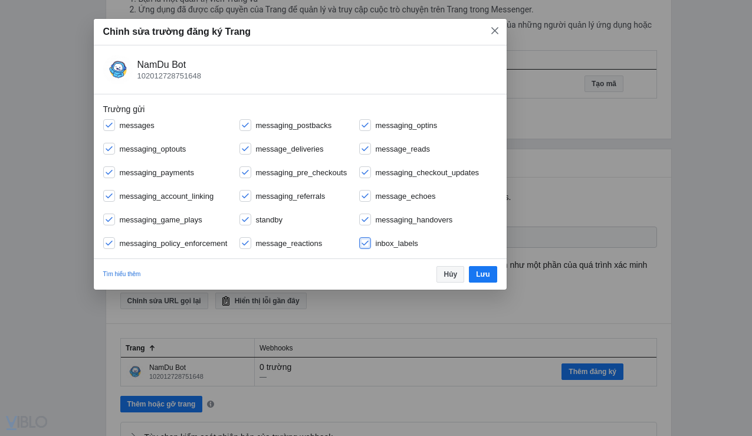This screenshot has width=752, height=436.
Task: Click NamDu Bot avatar in the webhooks table
Action: 135,372
